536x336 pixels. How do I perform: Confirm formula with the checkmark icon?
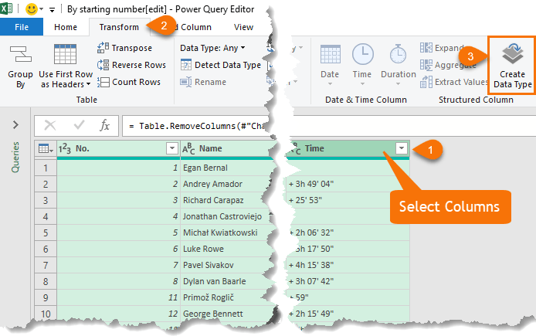(x=79, y=125)
